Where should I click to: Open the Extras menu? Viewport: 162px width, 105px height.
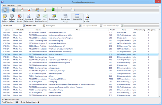tap(19, 5)
